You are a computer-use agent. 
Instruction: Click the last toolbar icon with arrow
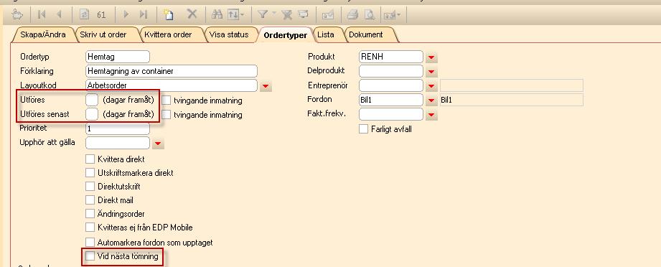(x=392, y=15)
